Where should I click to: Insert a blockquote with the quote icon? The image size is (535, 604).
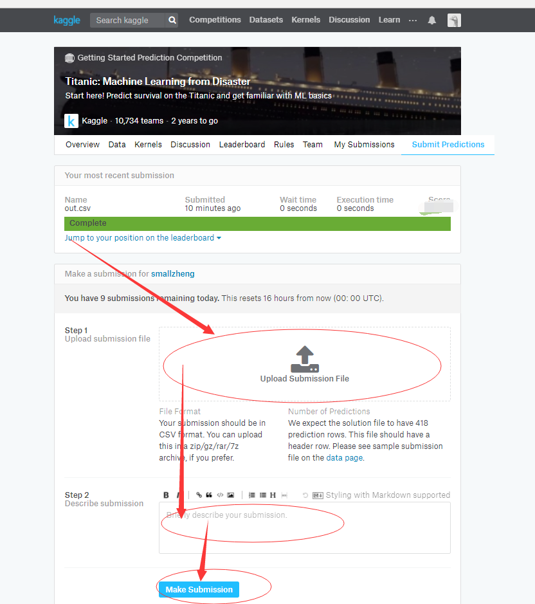[209, 495]
